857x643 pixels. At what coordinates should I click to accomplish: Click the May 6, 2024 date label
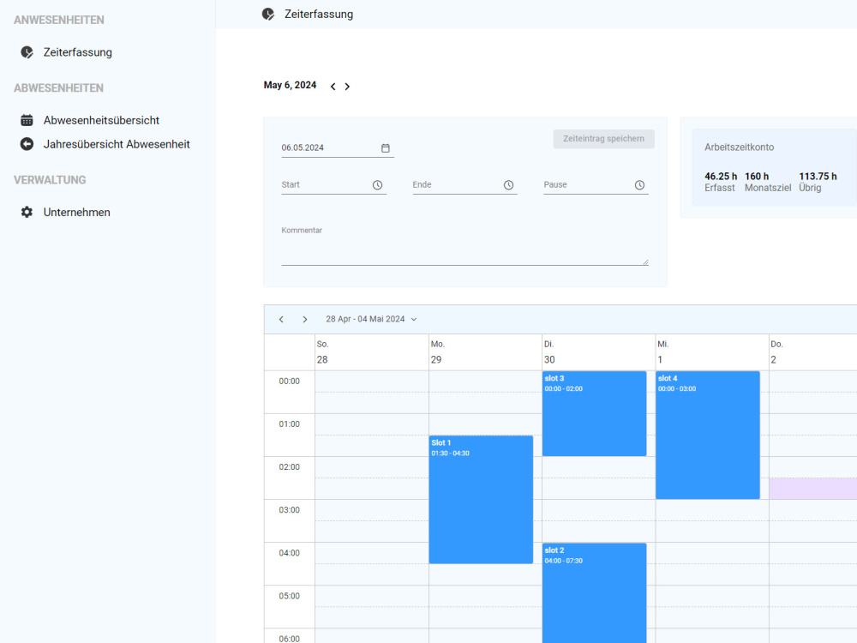click(x=290, y=85)
